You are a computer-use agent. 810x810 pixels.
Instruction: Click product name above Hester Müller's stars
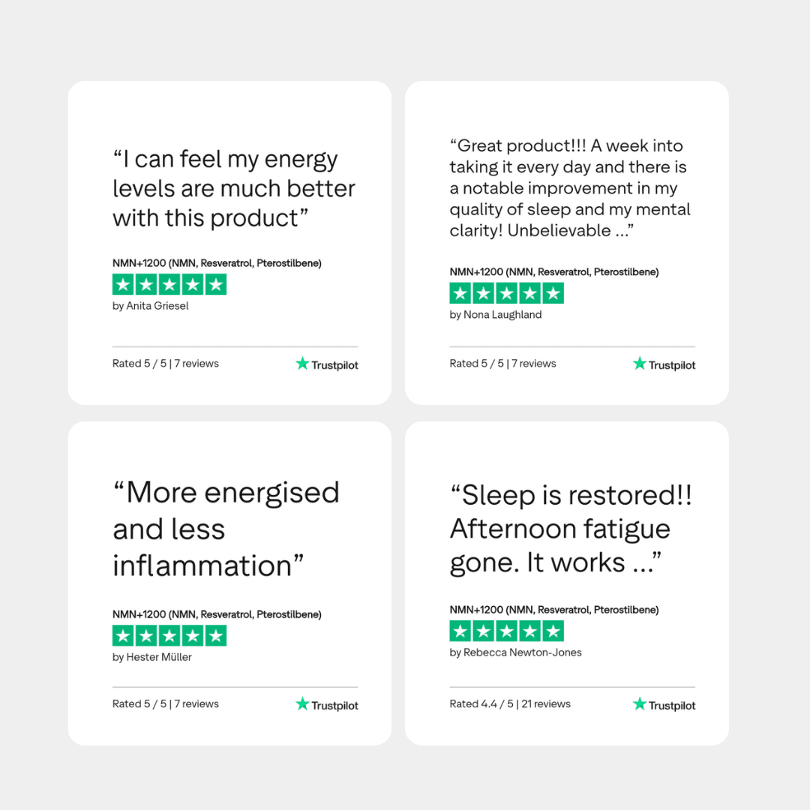pos(217,614)
